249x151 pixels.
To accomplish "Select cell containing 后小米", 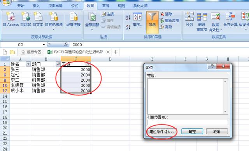I will 20,91.
